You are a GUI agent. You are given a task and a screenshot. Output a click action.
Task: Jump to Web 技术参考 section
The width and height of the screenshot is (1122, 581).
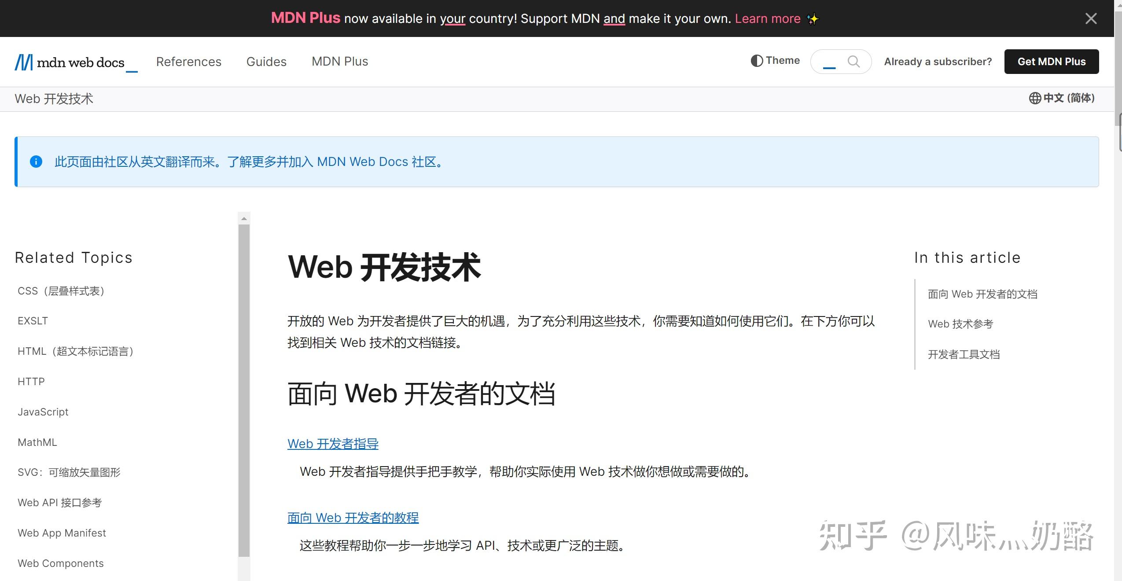click(x=960, y=324)
